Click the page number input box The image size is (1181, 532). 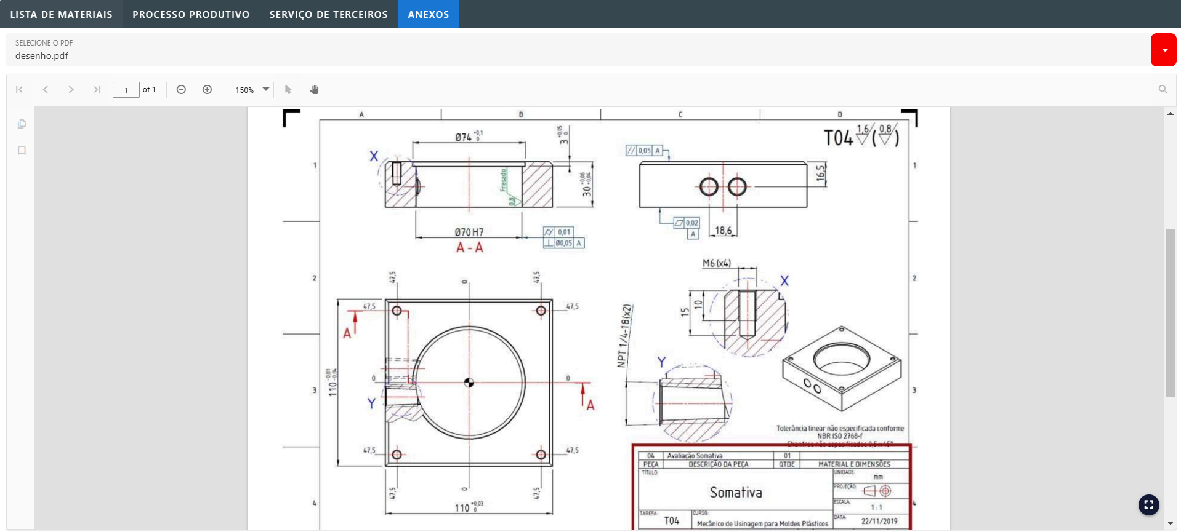[126, 90]
